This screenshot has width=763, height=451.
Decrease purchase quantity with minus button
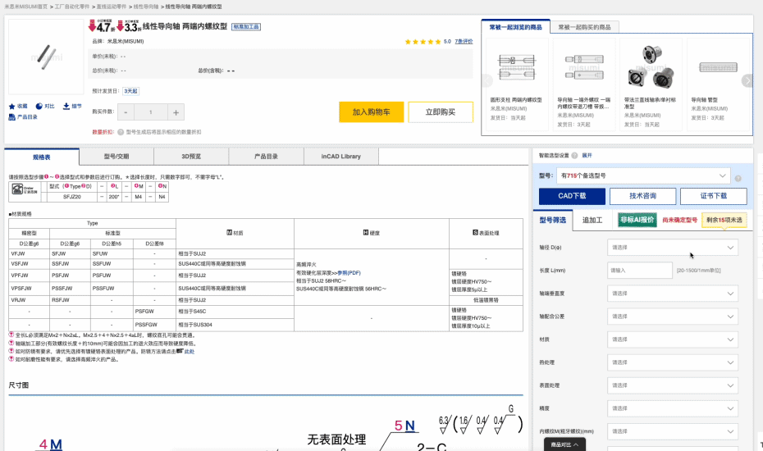[x=126, y=112]
